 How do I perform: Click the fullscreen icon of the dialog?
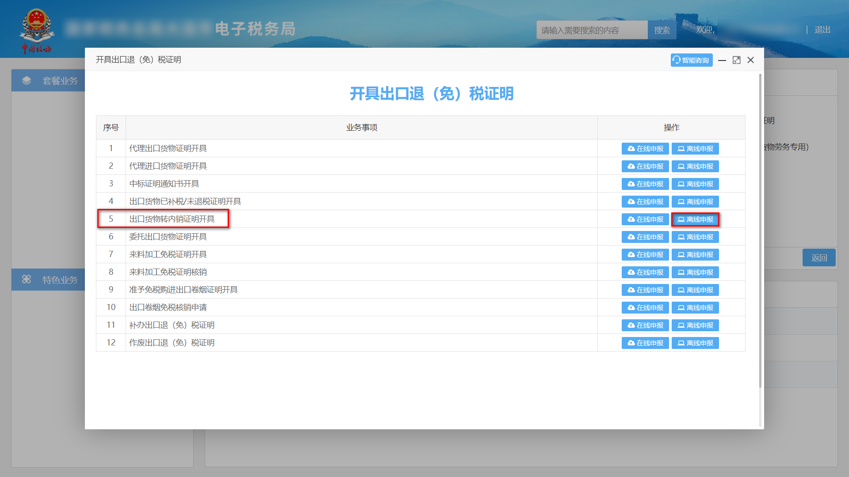(736, 60)
